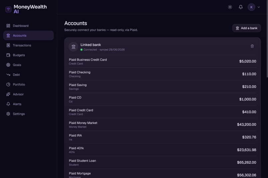Select the Plaid Business Credit Card row
268x178 pixels.
click(x=162, y=61)
